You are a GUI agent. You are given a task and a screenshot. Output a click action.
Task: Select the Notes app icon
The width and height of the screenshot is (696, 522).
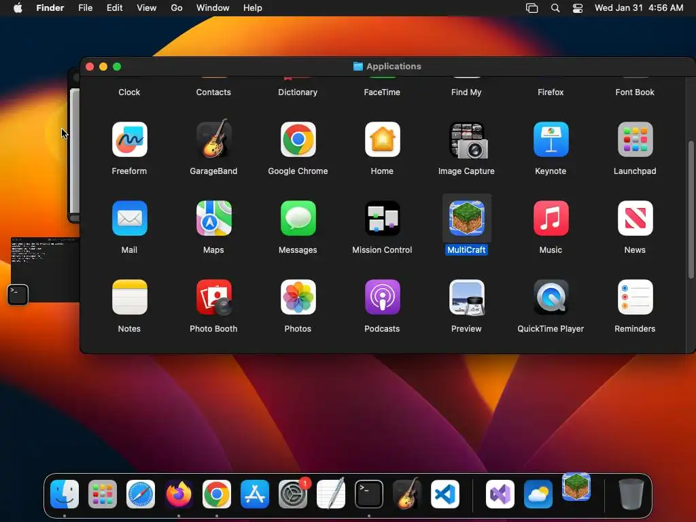click(x=129, y=297)
